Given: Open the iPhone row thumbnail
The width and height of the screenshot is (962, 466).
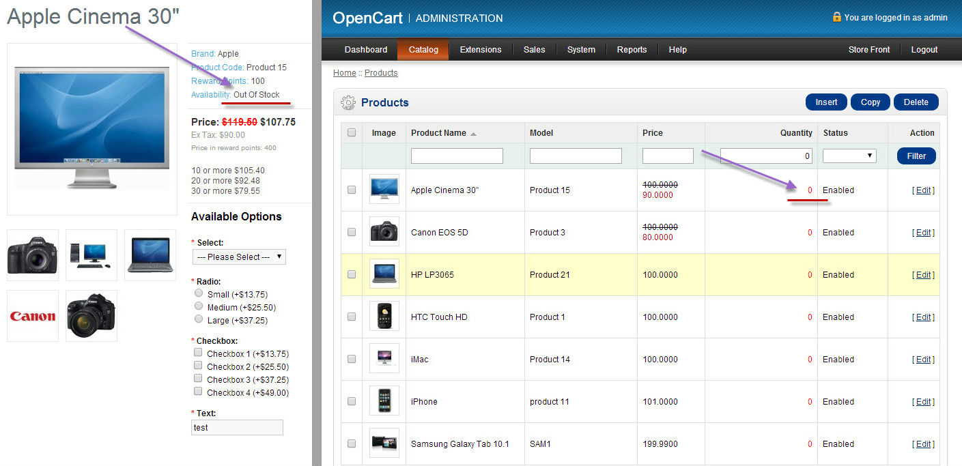Looking at the screenshot, I should click(384, 401).
